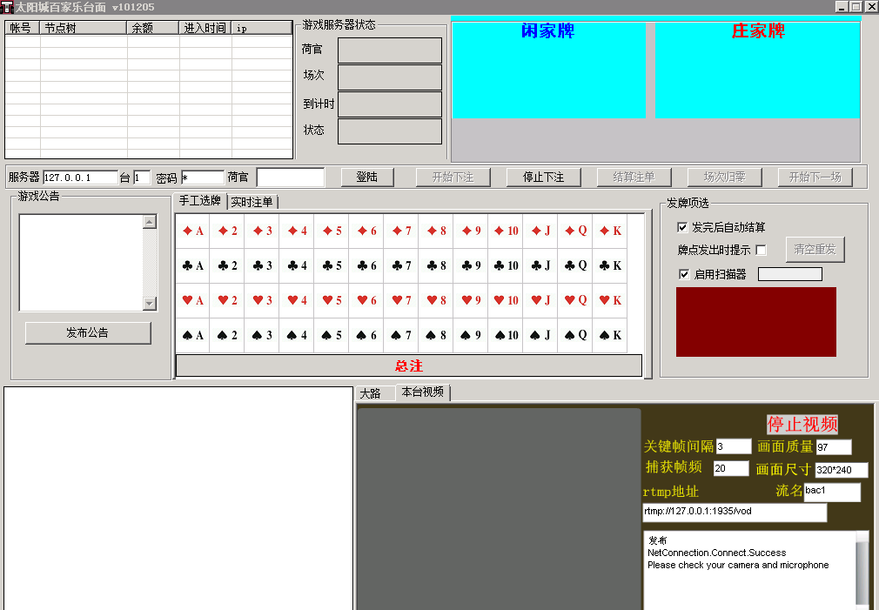Click the rtmp address input field

pos(734,512)
